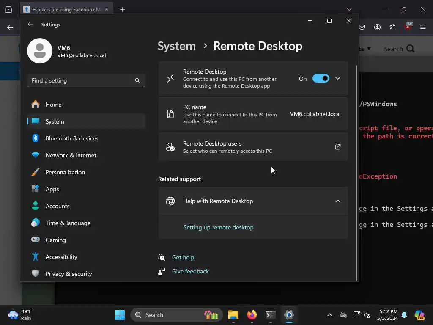Open a new Firefox tab
The image size is (433, 325).
pos(122,10)
